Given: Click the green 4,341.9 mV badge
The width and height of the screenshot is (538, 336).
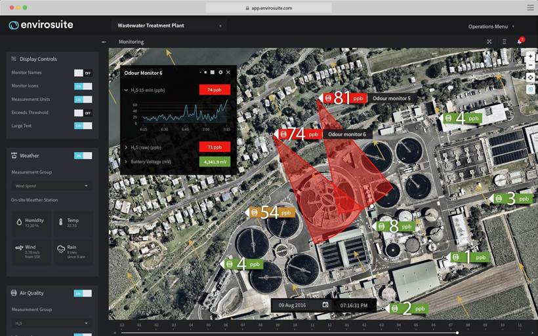Looking at the screenshot, I should (x=215, y=161).
